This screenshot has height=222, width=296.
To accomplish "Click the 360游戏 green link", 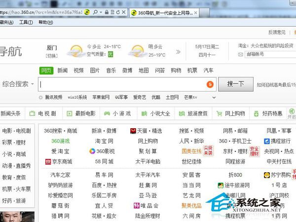I will (x=61, y=141).
